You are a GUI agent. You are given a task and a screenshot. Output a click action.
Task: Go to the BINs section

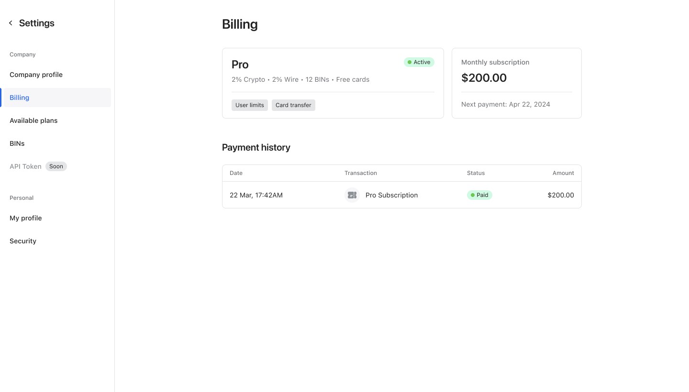pos(17,143)
